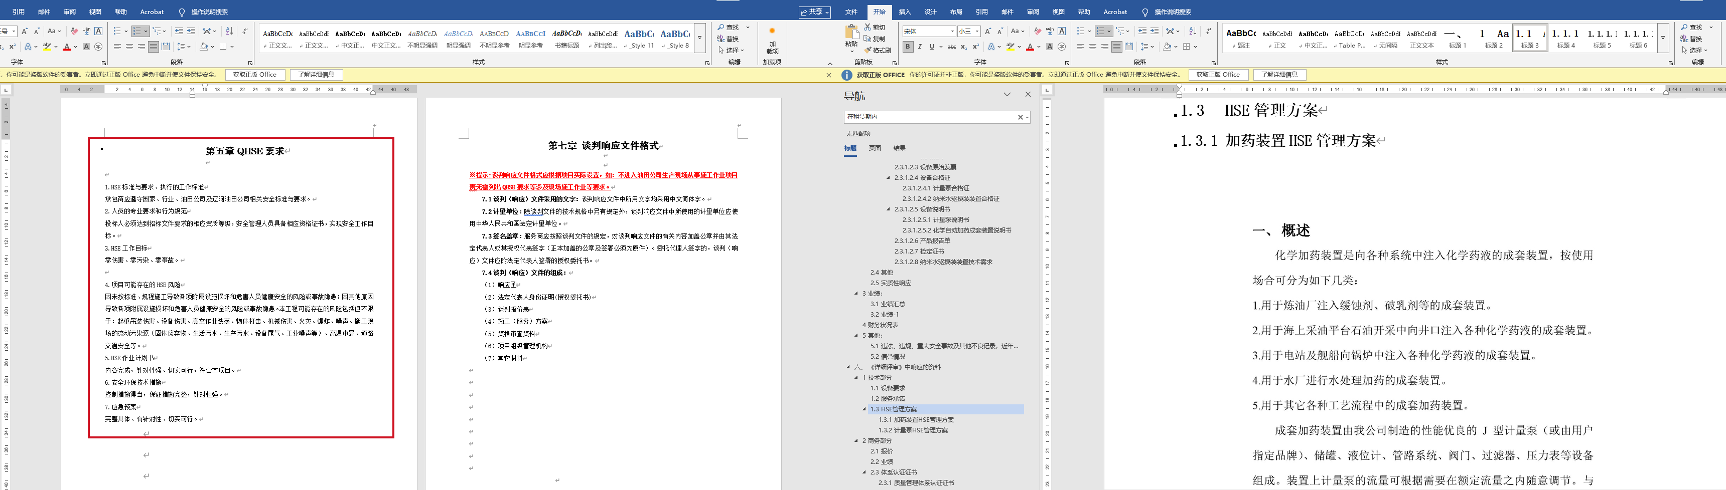Open 审阅 tab in left window
1726x490 pixels.
click(70, 12)
